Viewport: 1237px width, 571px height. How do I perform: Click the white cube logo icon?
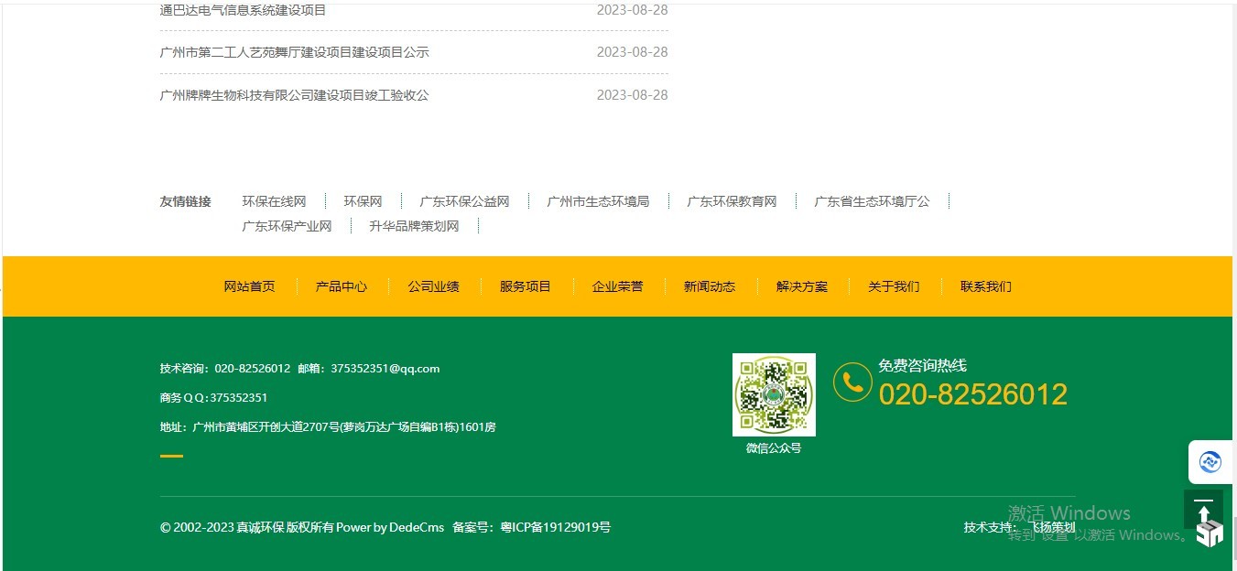coord(1210,533)
